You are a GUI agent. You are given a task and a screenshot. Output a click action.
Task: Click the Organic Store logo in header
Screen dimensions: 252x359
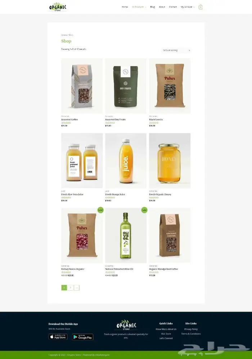(58, 7)
